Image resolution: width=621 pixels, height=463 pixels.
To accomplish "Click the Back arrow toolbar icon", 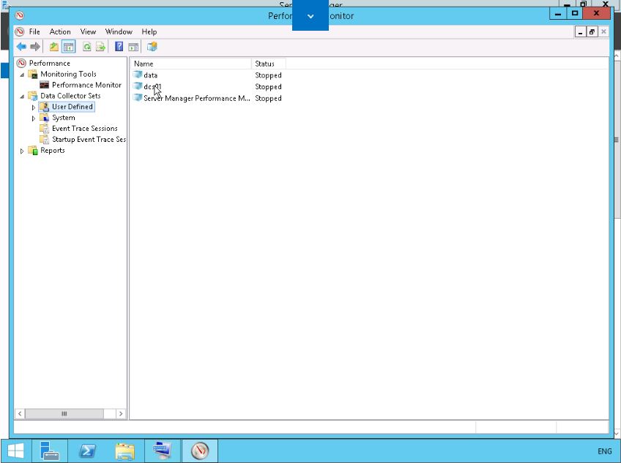I will (21, 47).
